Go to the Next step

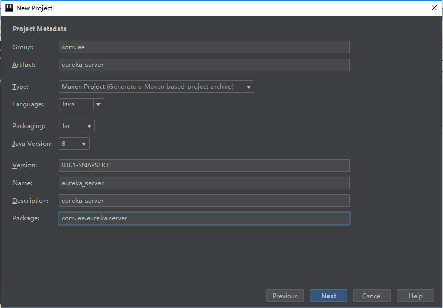(328, 296)
